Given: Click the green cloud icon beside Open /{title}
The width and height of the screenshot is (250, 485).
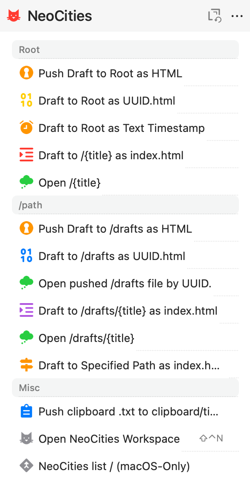Looking at the screenshot, I should [26, 182].
